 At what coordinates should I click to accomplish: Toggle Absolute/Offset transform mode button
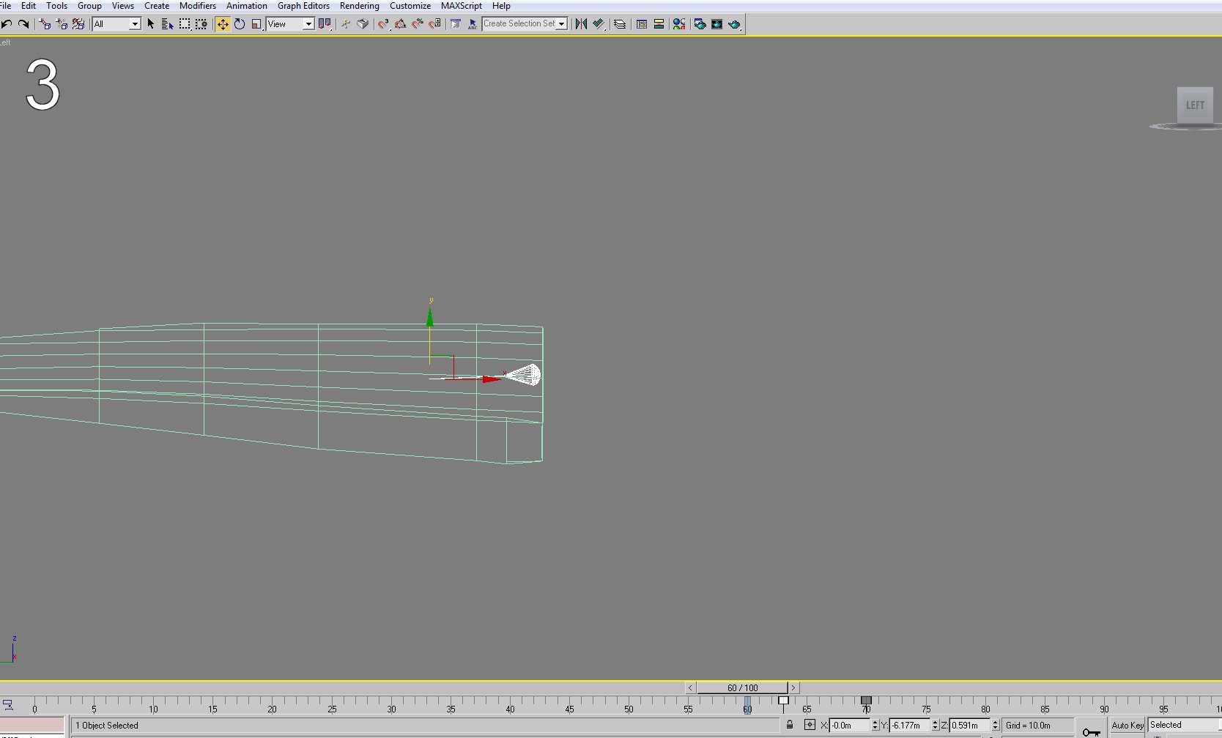point(810,725)
